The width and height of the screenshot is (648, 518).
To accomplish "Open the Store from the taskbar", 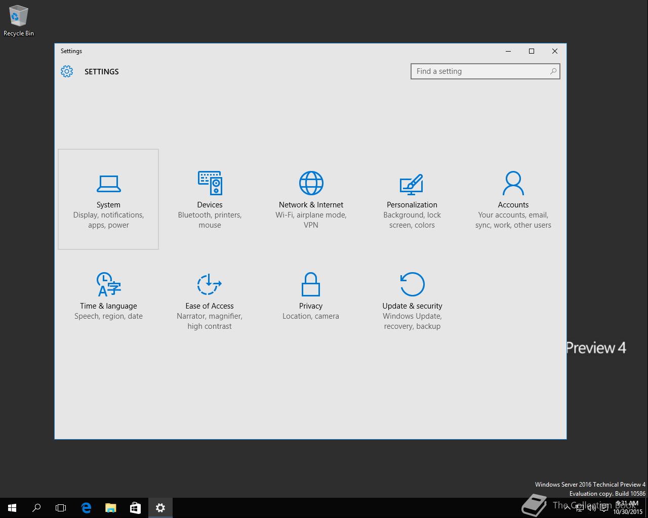I will (135, 508).
